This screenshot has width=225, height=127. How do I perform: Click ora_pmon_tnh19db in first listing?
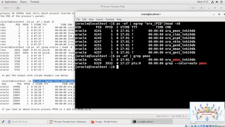[180, 31]
